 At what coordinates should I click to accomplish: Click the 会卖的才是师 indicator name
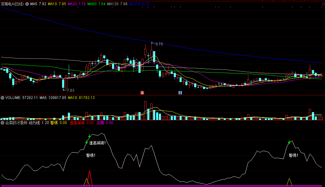point(16,123)
